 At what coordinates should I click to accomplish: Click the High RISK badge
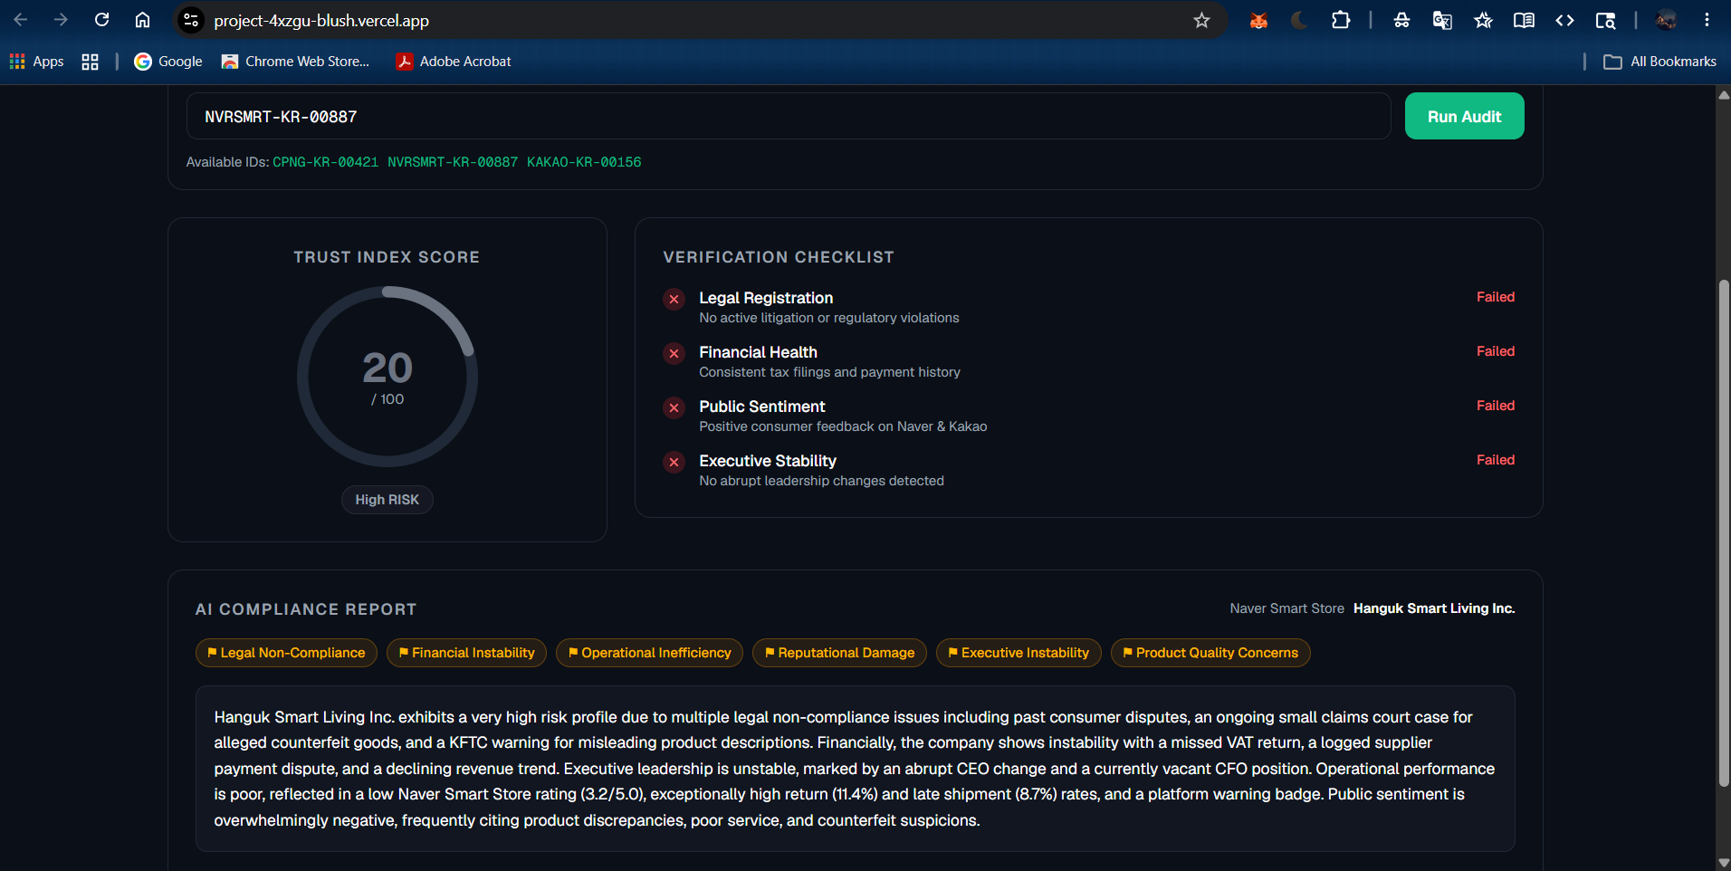pyautogui.click(x=387, y=500)
